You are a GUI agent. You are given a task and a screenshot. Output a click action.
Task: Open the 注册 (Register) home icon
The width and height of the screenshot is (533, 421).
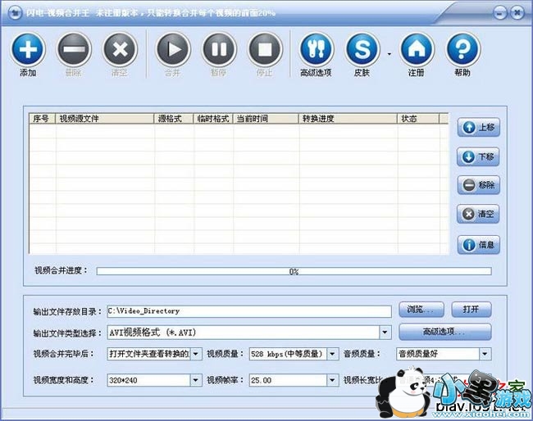click(417, 49)
